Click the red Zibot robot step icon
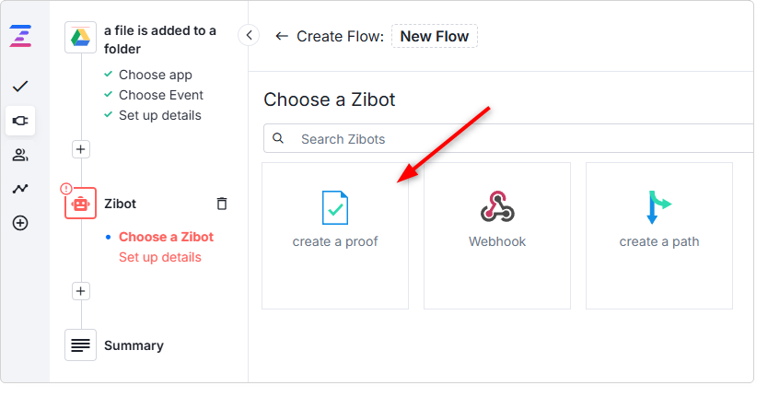 click(x=80, y=203)
